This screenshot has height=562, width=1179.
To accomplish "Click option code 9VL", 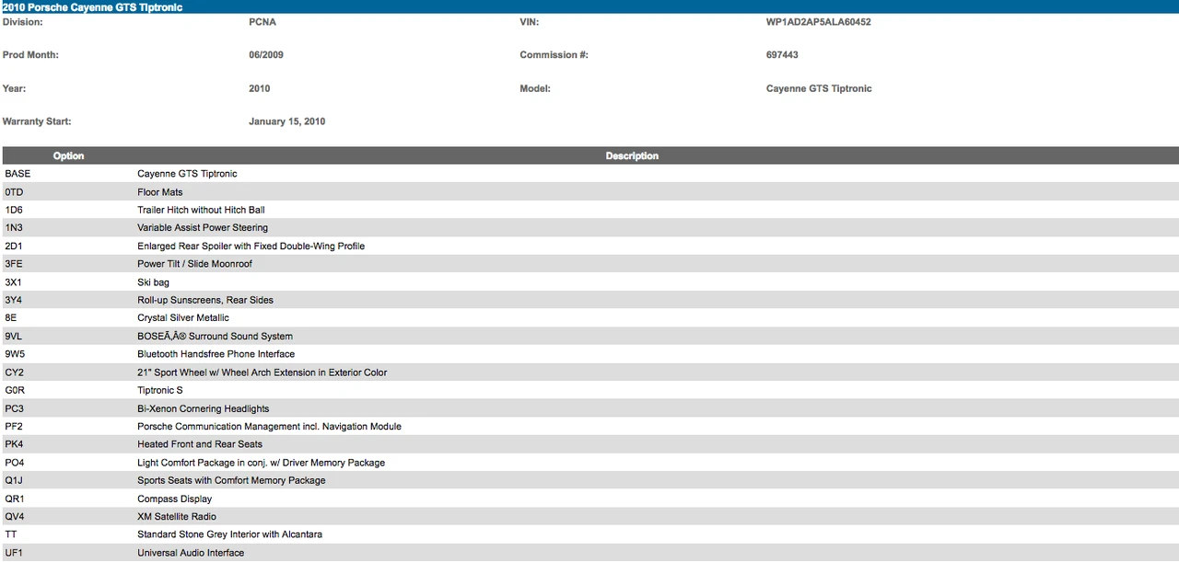I will (14, 337).
